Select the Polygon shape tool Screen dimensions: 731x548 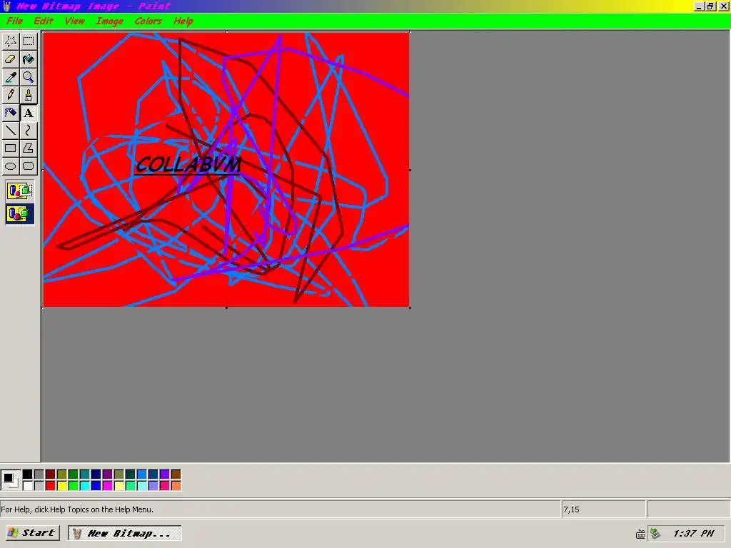29,148
